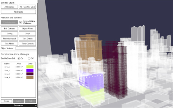Click the Planned/Actual button

click(x=10, y=39)
